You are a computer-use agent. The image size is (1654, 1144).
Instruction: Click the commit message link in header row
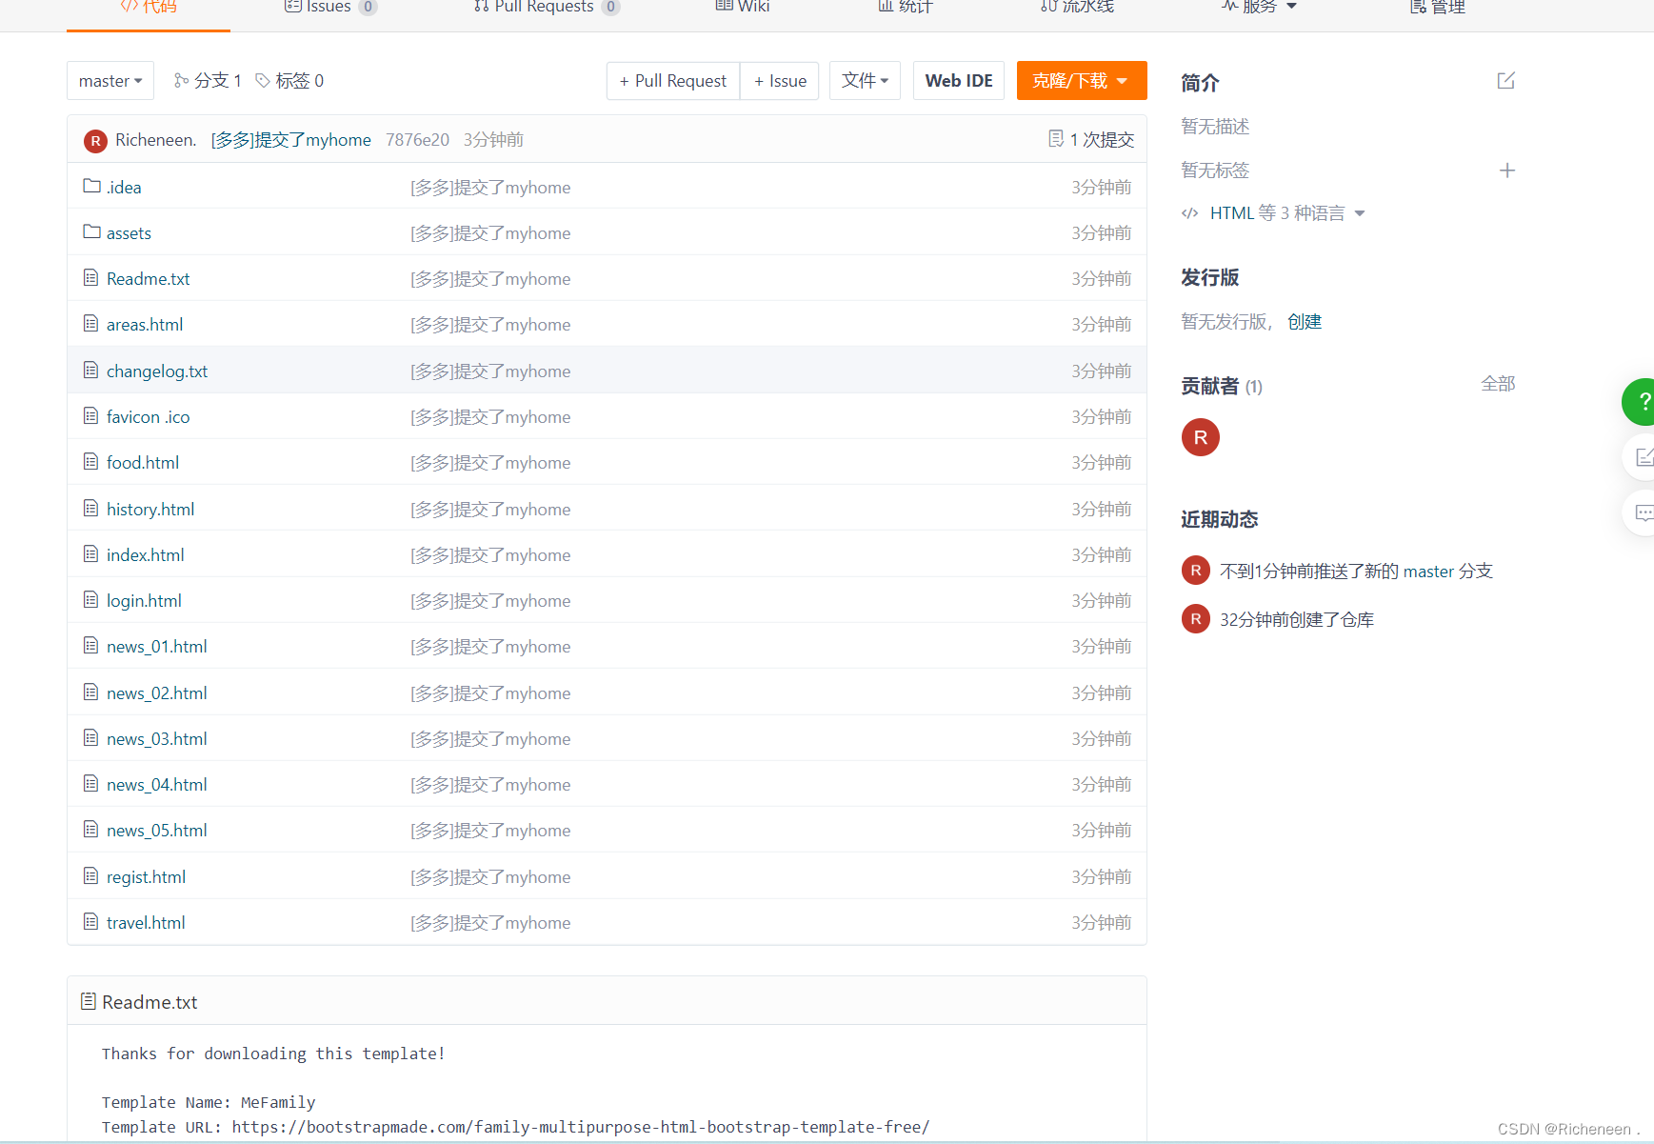coord(291,140)
